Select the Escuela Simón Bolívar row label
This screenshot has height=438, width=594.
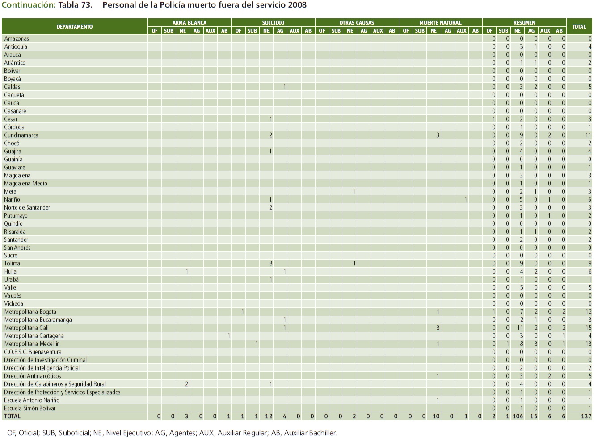[30, 408]
